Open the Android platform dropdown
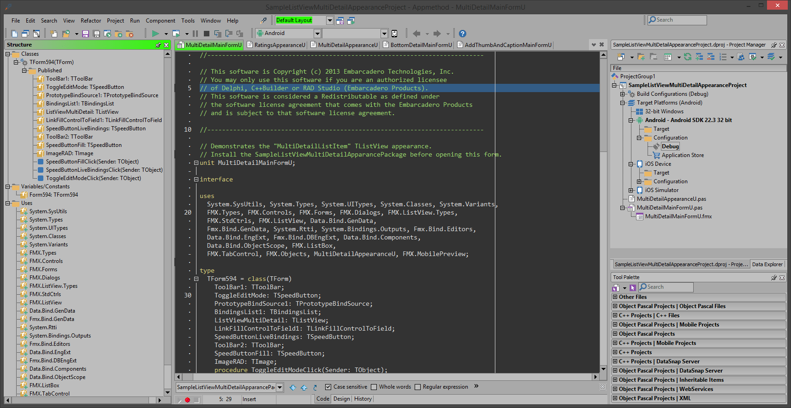 click(317, 34)
